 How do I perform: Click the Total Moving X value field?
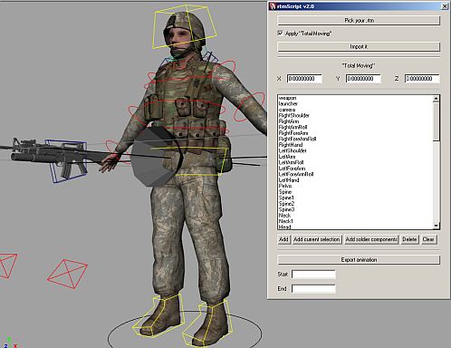(304, 79)
